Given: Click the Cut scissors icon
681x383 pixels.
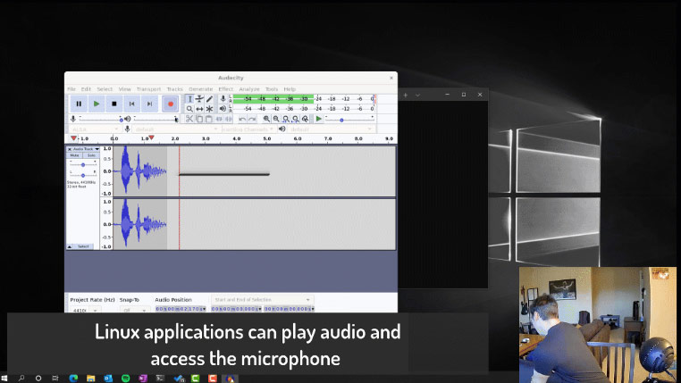Looking at the screenshot, I should pos(189,119).
